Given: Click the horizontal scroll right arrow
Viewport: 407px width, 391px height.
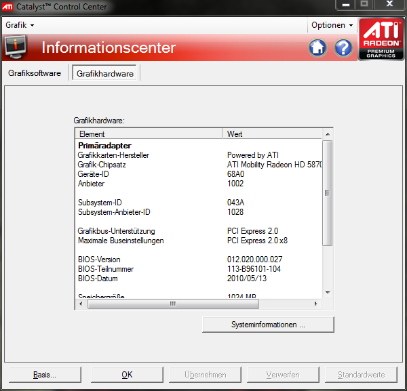Looking at the screenshot, I should point(315,304).
